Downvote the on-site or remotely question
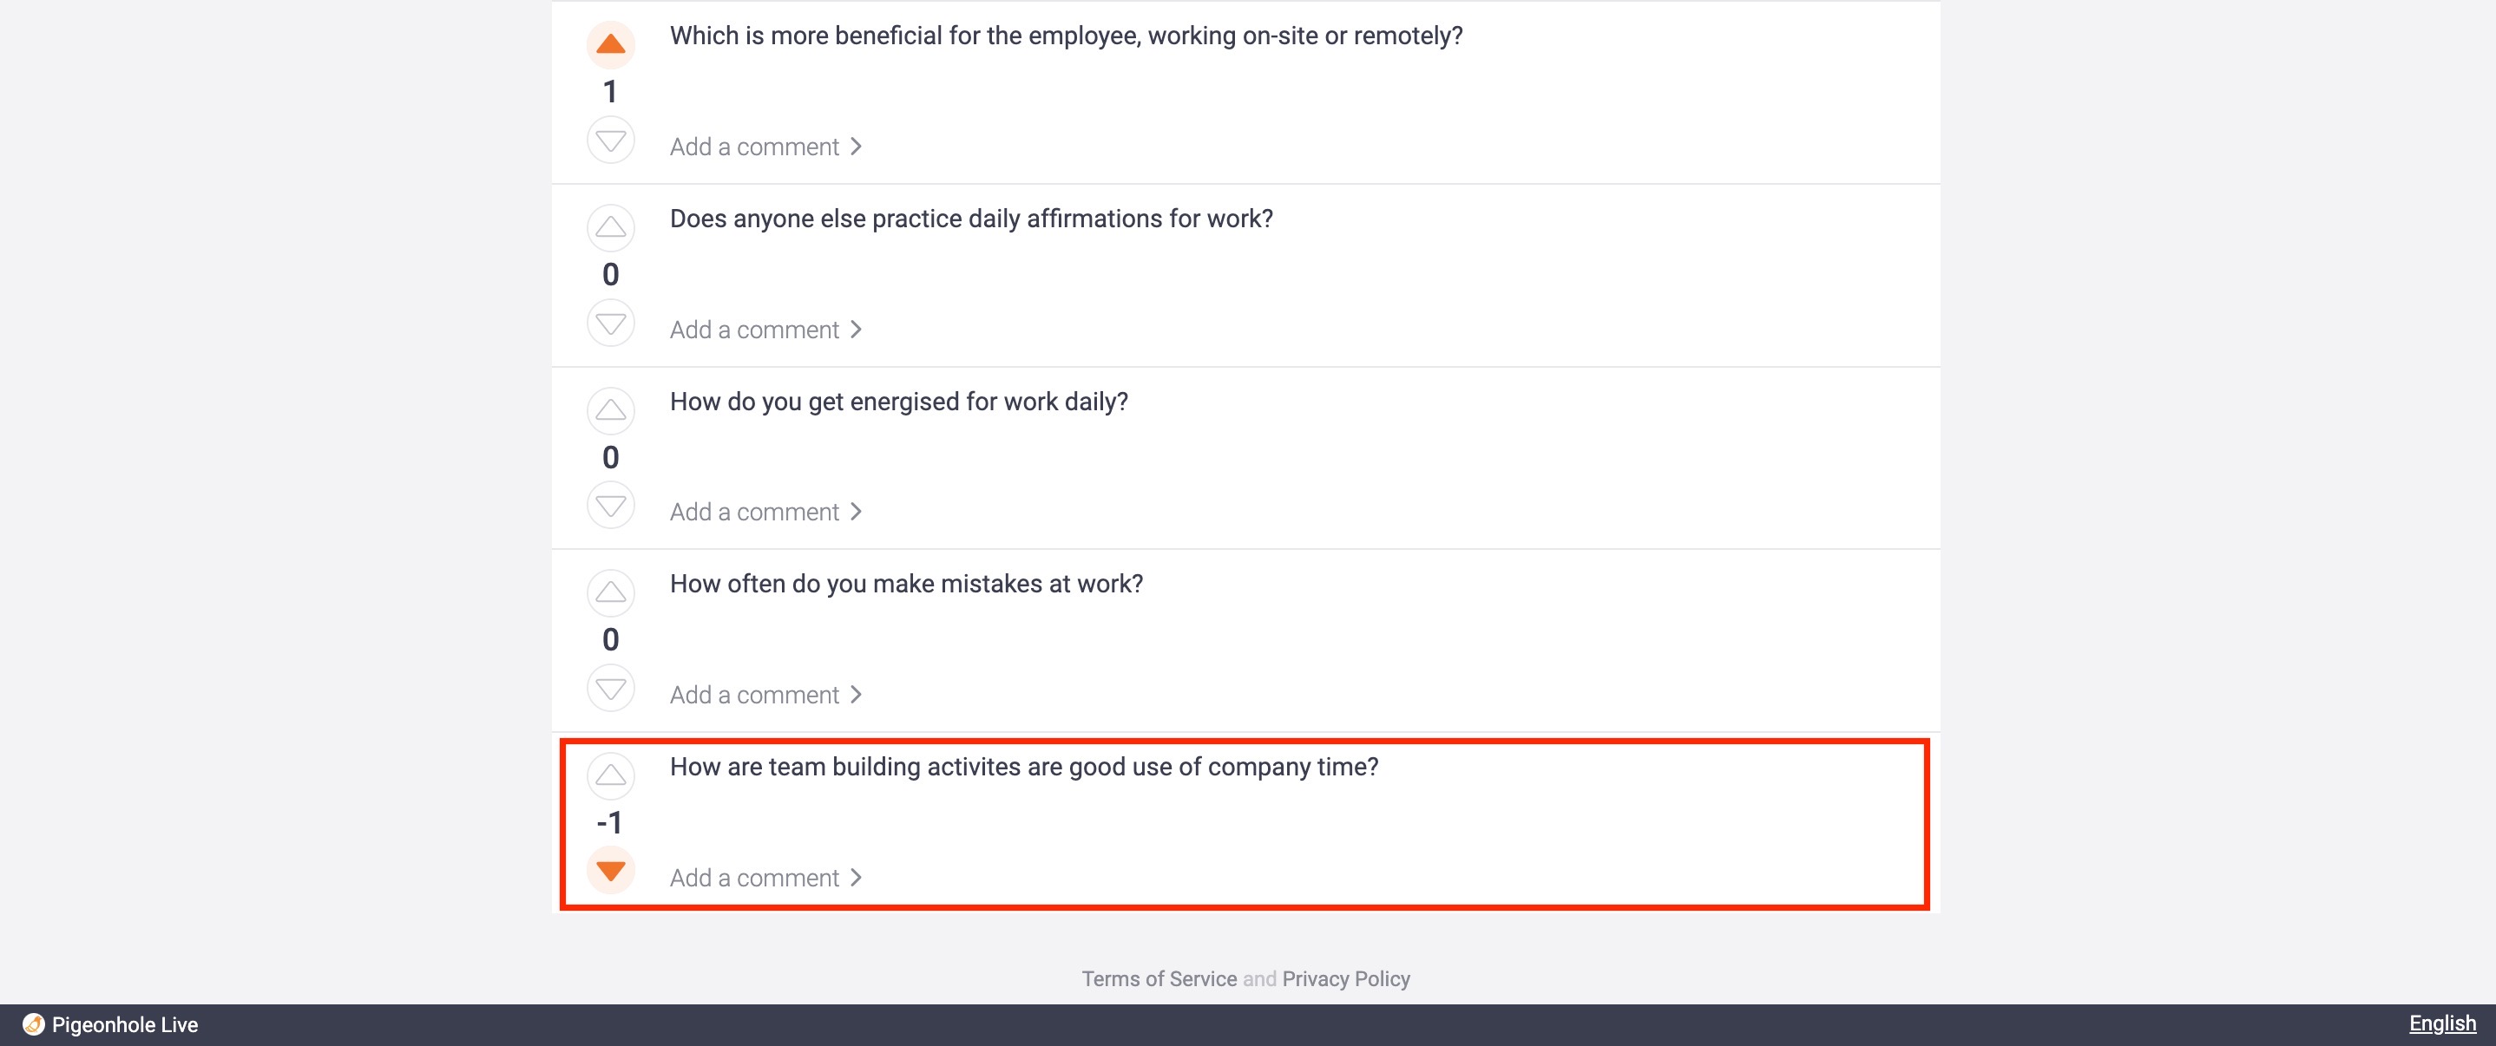 pyautogui.click(x=610, y=141)
